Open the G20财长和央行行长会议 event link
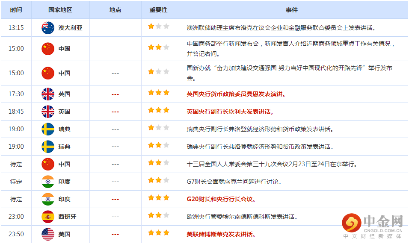 coord(221,199)
